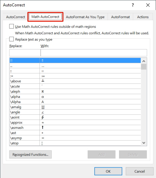Open the Actions tab
The height and width of the screenshot is (178, 156).
click(x=143, y=17)
